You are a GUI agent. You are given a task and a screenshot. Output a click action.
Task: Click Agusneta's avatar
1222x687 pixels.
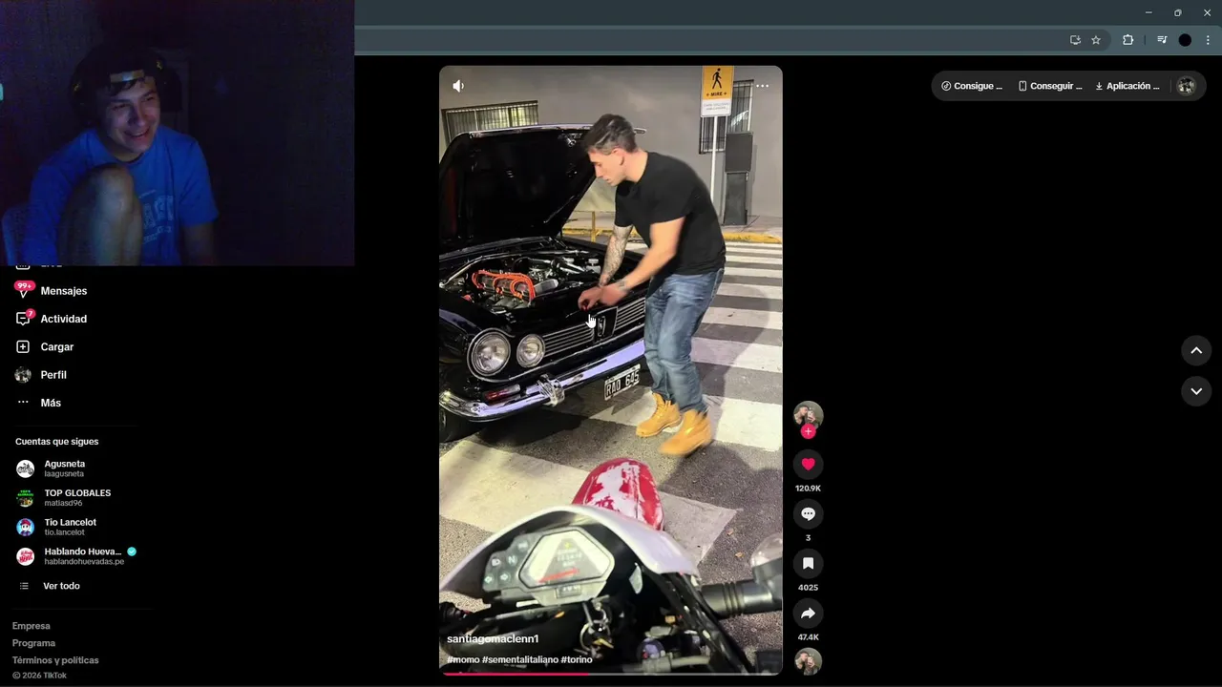[x=25, y=468]
